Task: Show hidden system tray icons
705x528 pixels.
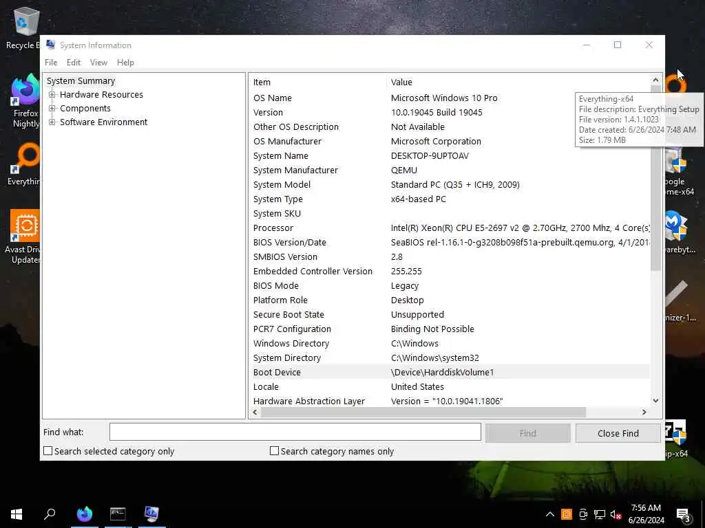Action: coord(549,514)
